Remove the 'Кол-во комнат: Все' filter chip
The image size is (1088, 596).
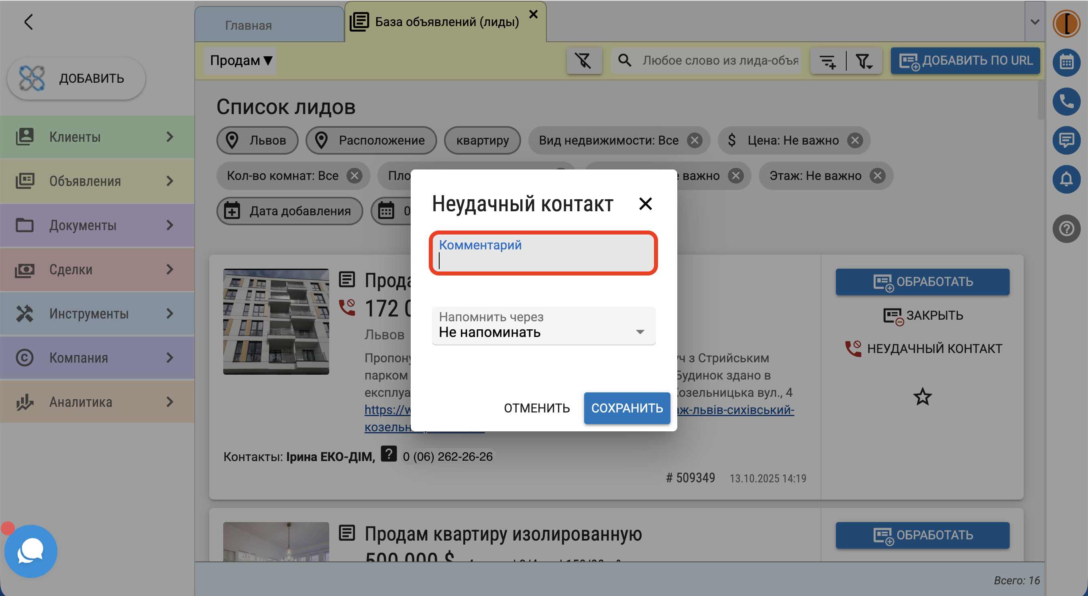(x=354, y=175)
